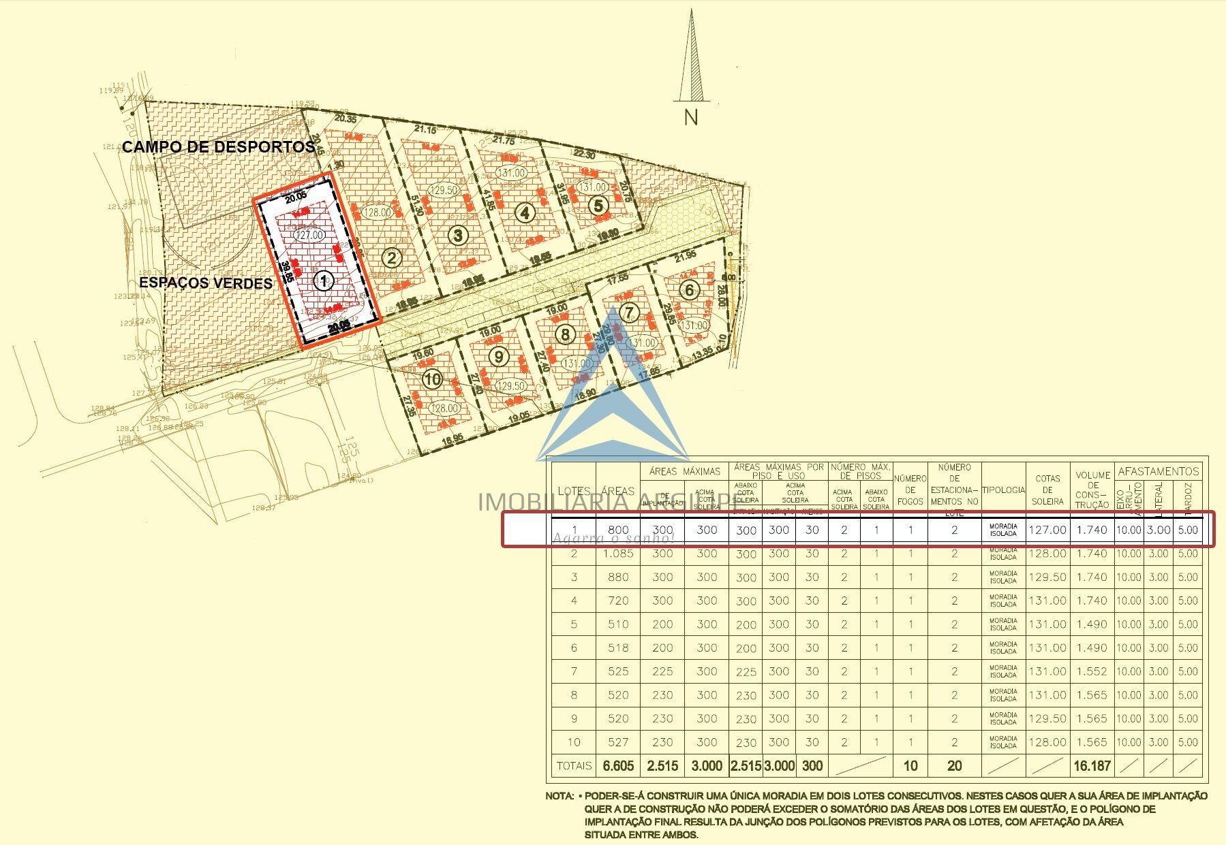Click the ESPAÇOS VERDES label
The image size is (1226, 845).
pos(206,283)
